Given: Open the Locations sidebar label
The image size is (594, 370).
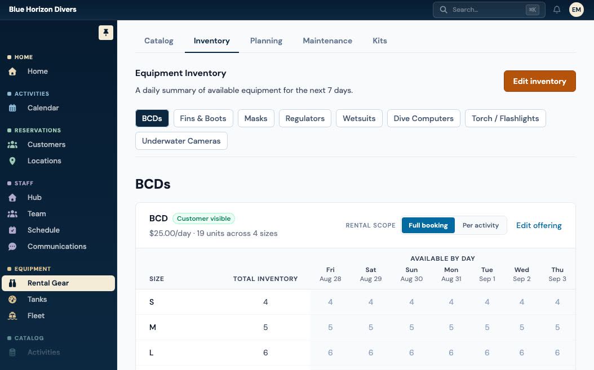Looking at the screenshot, I should [x=45, y=161].
